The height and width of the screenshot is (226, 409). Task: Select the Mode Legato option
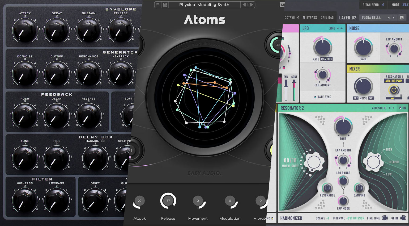pyautogui.click(x=405, y=5)
